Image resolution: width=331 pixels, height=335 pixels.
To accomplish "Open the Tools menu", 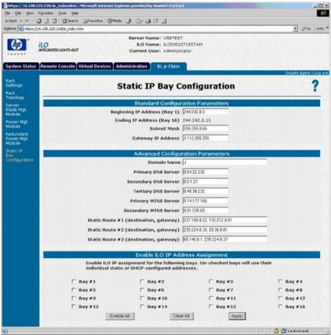I will coord(62,13).
